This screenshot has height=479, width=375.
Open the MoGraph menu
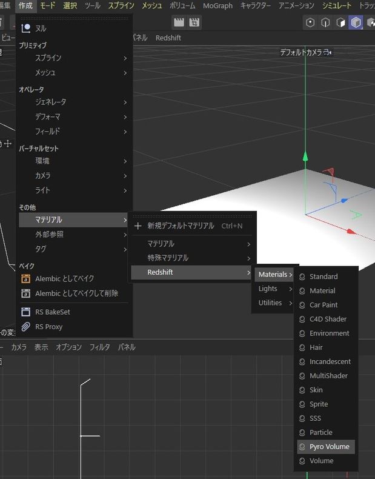point(217,5)
